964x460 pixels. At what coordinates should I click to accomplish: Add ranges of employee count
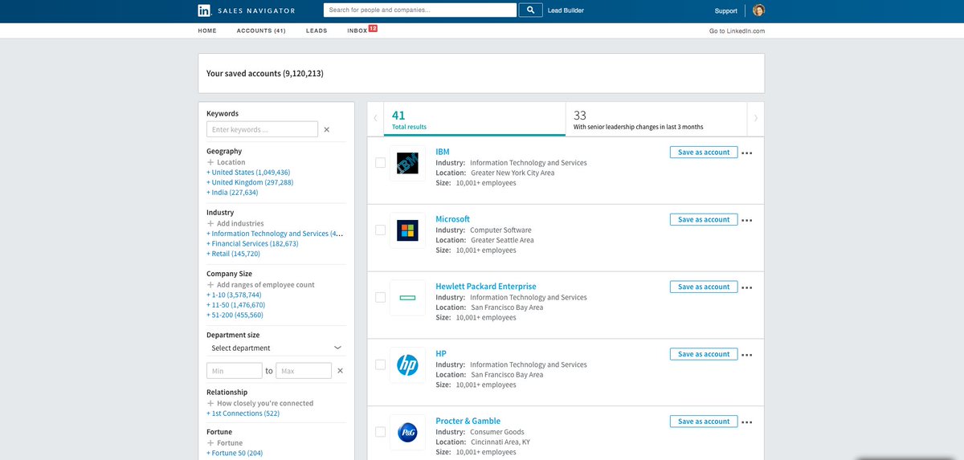(x=261, y=284)
